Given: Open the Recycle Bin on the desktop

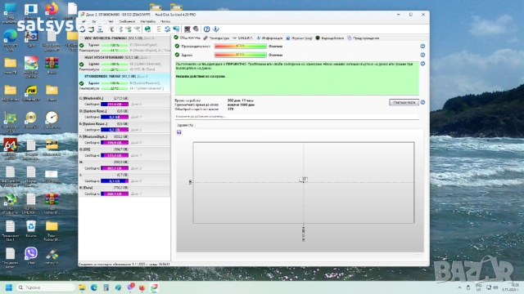Looking at the screenshot, I should click(31, 229).
